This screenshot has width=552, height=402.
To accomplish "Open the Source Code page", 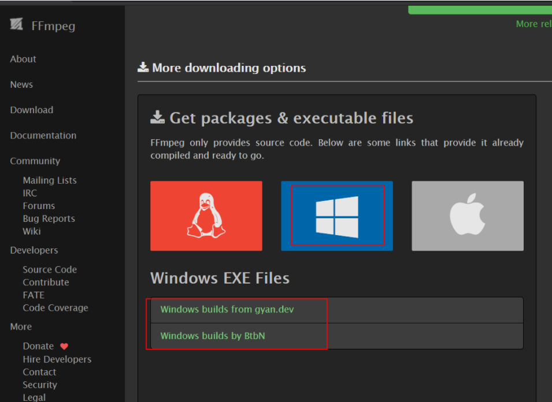I will pyautogui.click(x=50, y=270).
